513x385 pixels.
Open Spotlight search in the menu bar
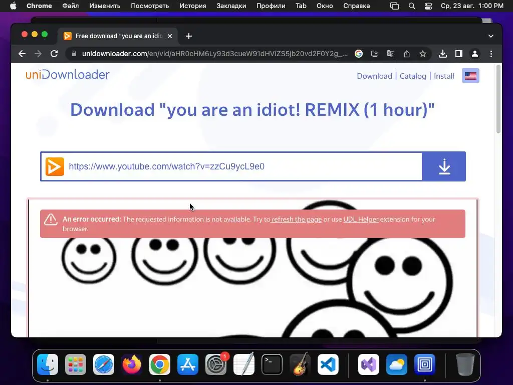(412, 6)
